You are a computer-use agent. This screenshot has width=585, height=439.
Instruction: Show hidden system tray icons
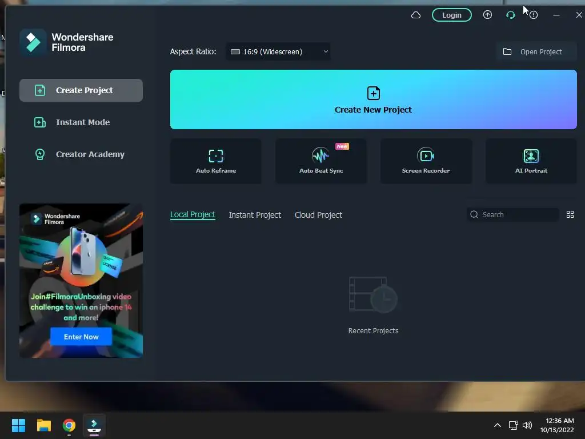[x=498, y=425]
